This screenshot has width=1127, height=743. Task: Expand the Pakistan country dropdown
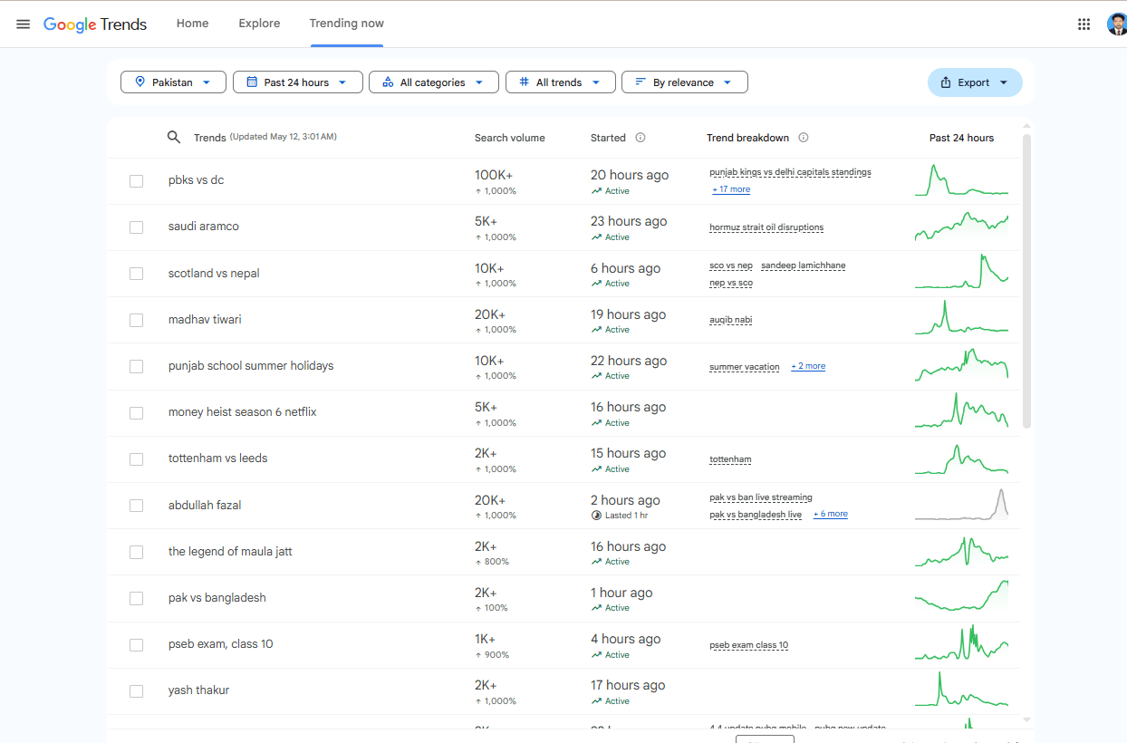coord(173,82)
